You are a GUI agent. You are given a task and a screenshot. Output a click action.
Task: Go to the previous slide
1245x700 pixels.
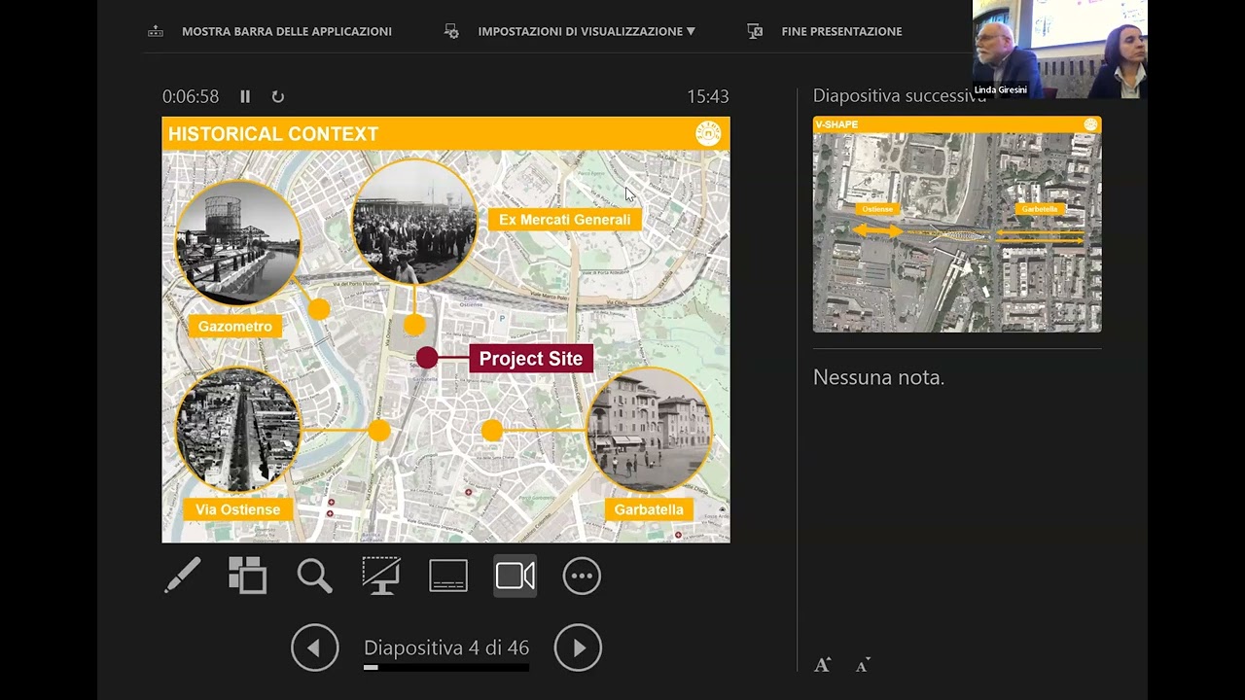click(x=315, y=647)
